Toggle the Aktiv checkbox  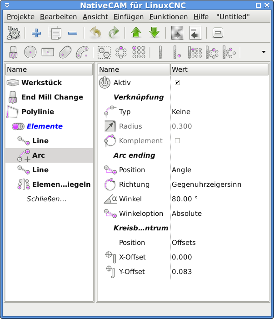coord(177,82)
